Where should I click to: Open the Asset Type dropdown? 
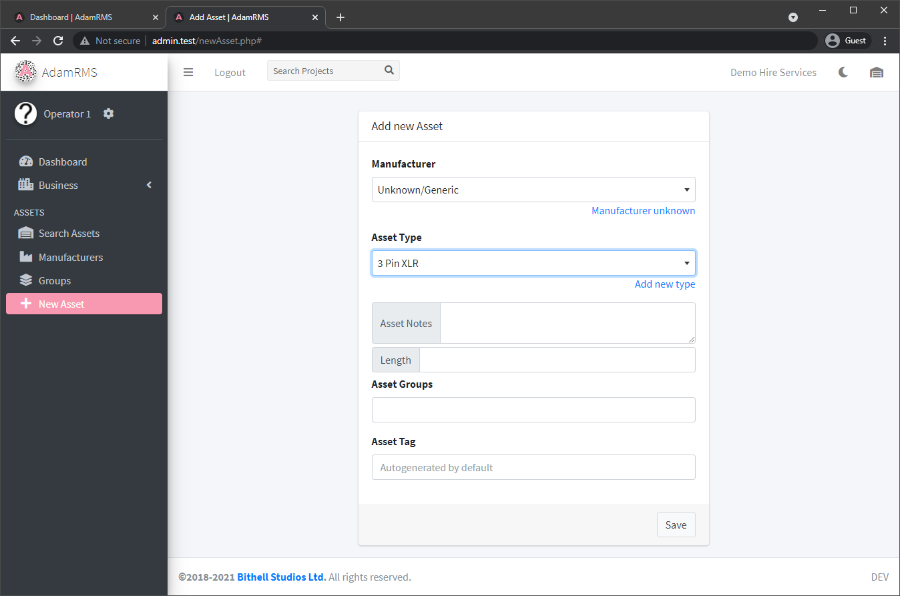click(533, 263)
